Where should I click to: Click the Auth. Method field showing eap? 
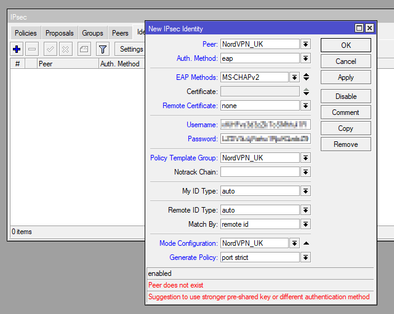[260, 58]
